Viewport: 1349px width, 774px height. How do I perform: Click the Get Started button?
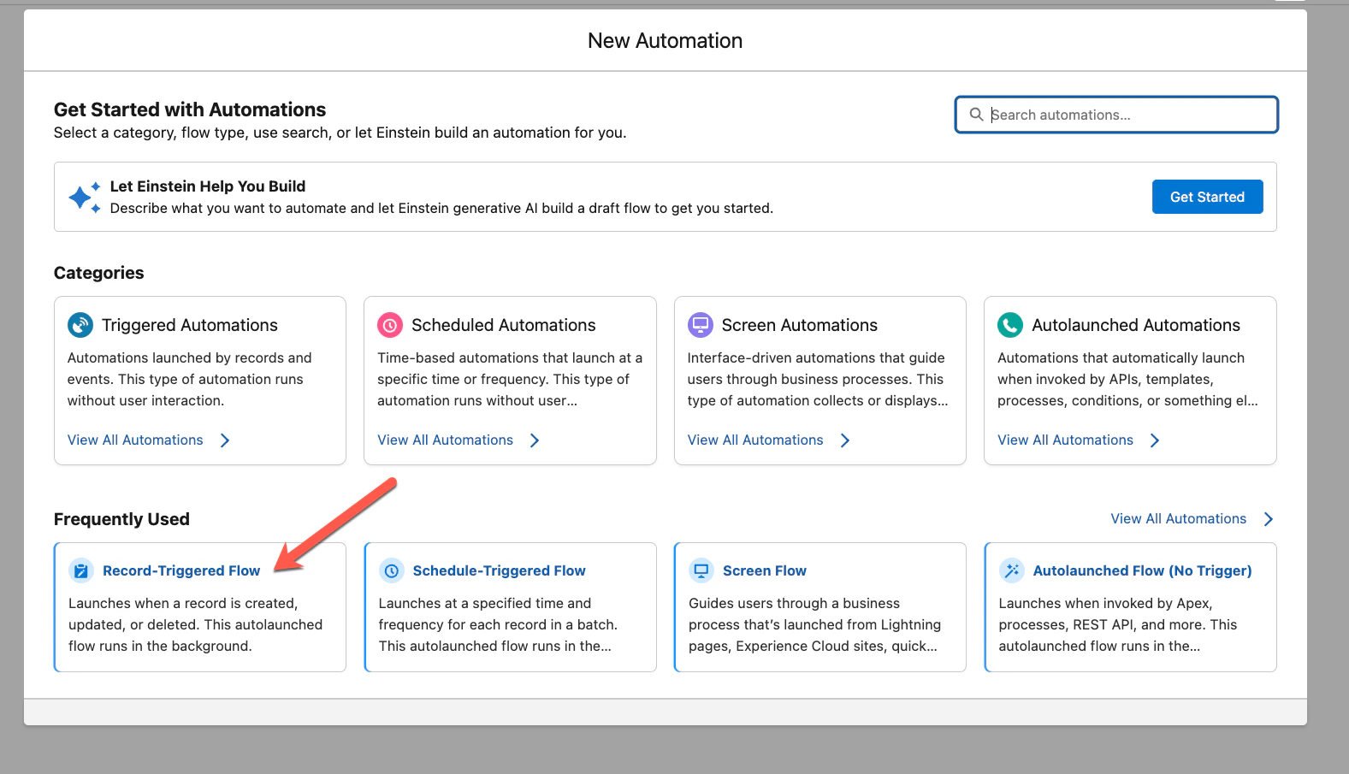[x=1207, y=197]
